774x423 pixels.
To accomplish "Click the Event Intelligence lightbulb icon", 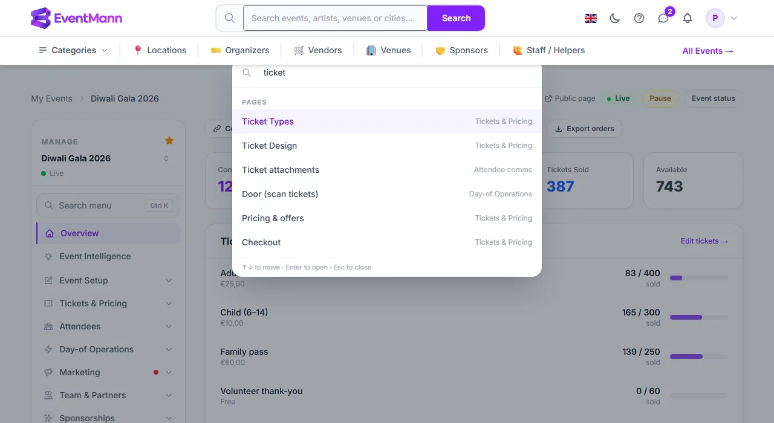I will tap(48, 256).
